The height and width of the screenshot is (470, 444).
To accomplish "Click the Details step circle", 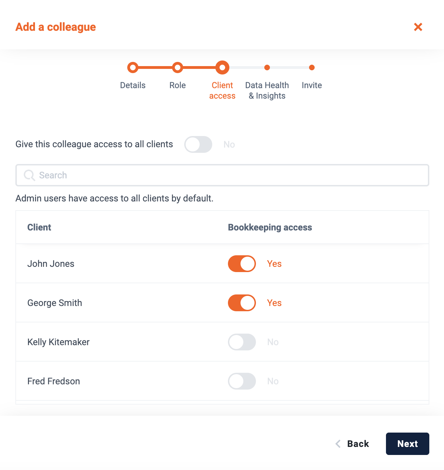I will pyautogui.click(x=133, y=67).
